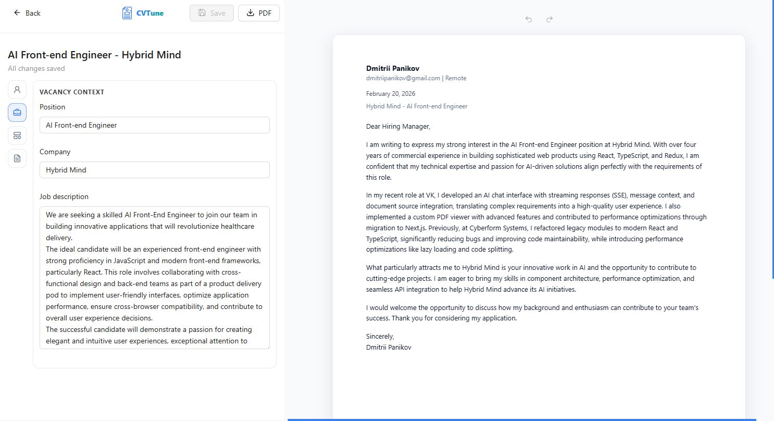Click the February 20, 2026 date line

pyautogui.click(x=391, y=94)
